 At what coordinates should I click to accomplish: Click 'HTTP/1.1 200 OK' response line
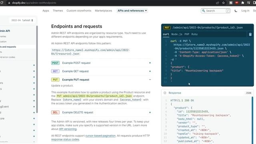tap(182, 100)
